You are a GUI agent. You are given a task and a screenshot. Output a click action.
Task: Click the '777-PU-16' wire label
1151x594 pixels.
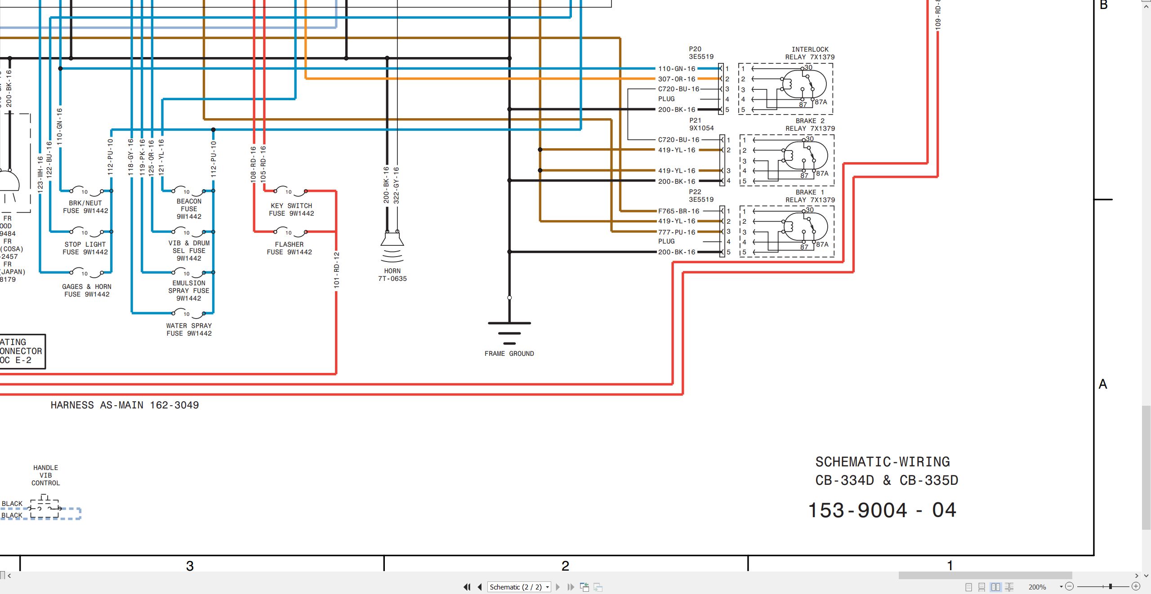(677, 232)
